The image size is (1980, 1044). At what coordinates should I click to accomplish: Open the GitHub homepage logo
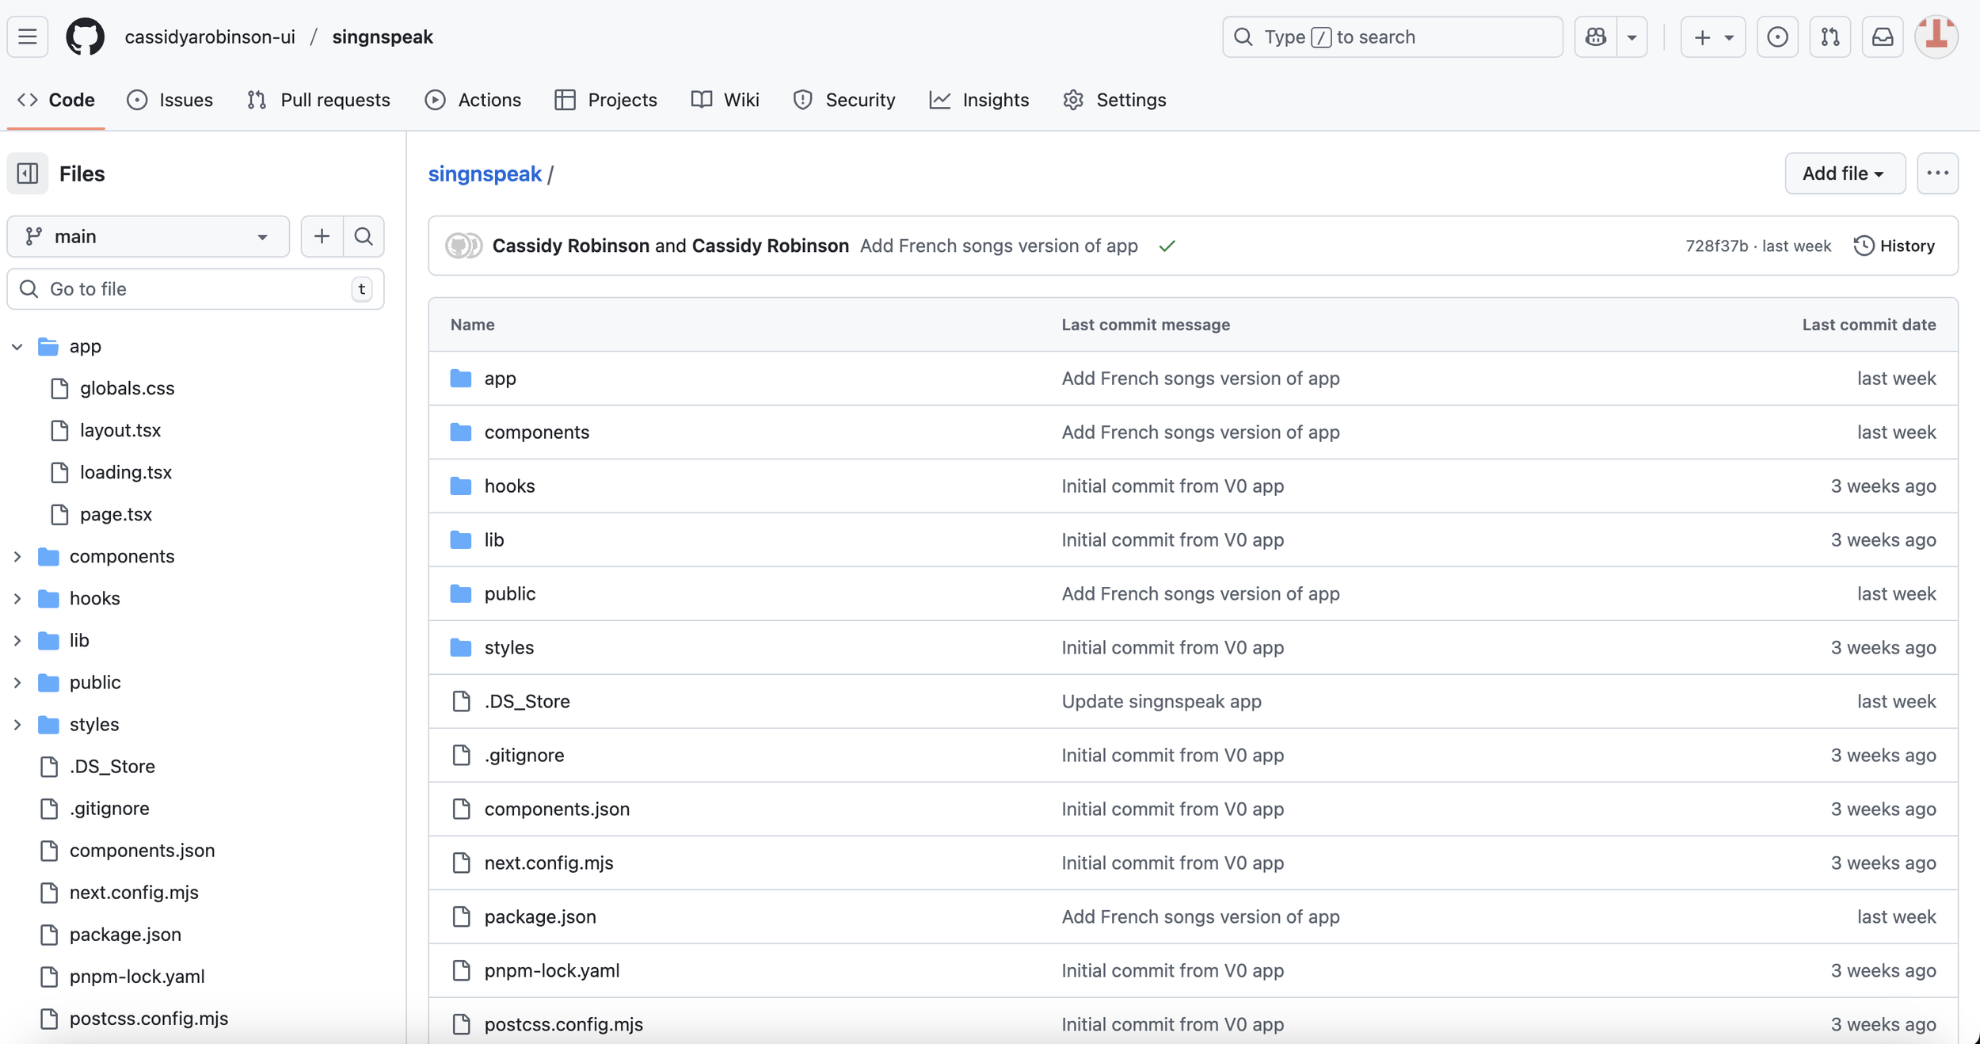(x=85, y=37)
